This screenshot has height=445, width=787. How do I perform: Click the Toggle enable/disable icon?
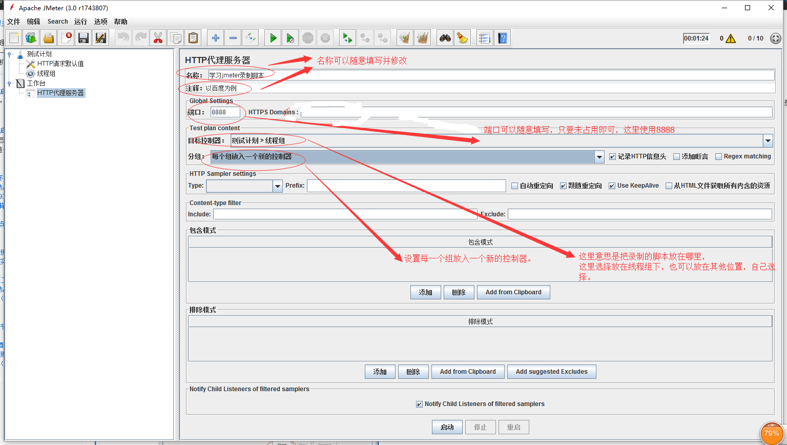pos(251,38)
